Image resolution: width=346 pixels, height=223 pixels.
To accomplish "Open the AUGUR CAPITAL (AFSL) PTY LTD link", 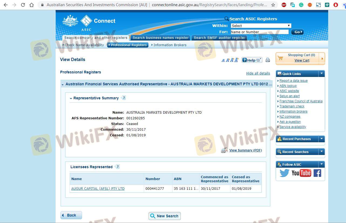I will 98,189.
